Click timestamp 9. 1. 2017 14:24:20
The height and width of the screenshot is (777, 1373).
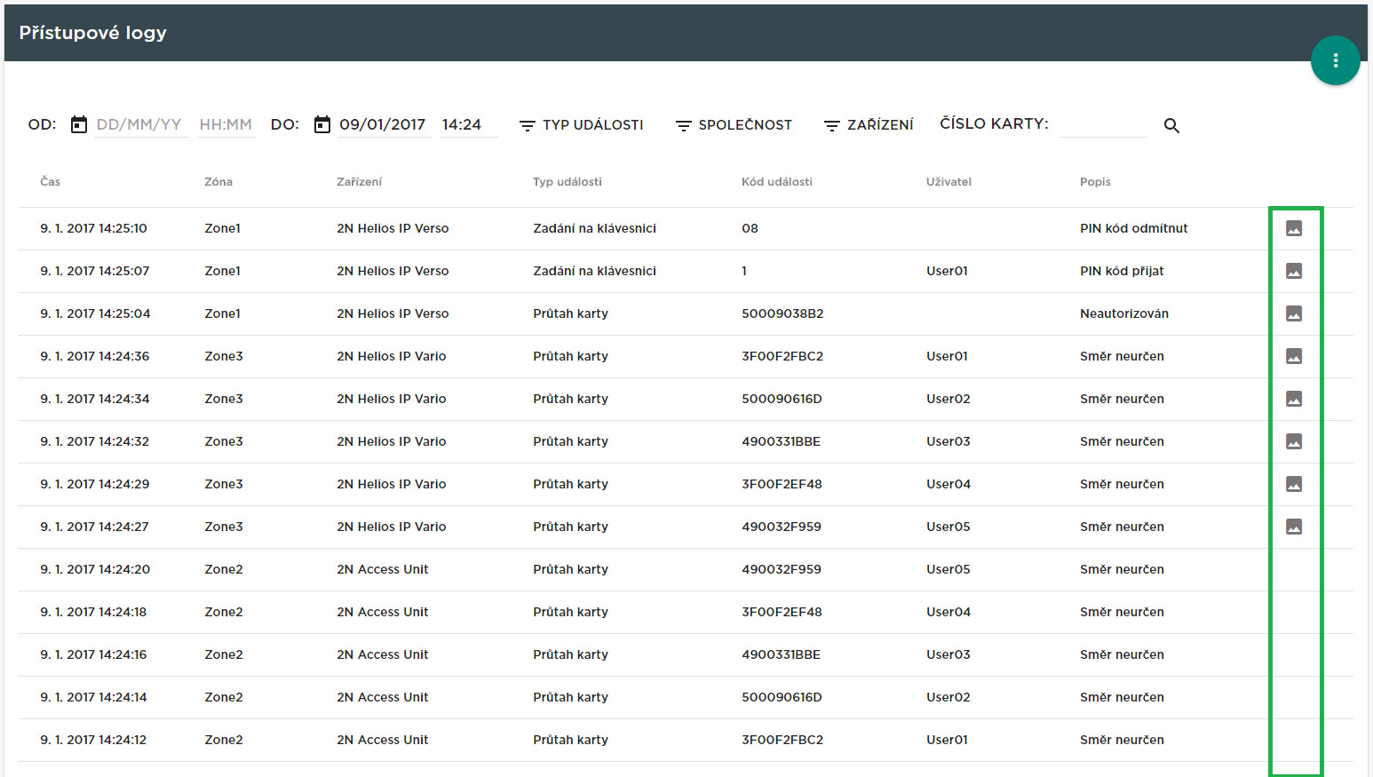click(x=95, y=569)
